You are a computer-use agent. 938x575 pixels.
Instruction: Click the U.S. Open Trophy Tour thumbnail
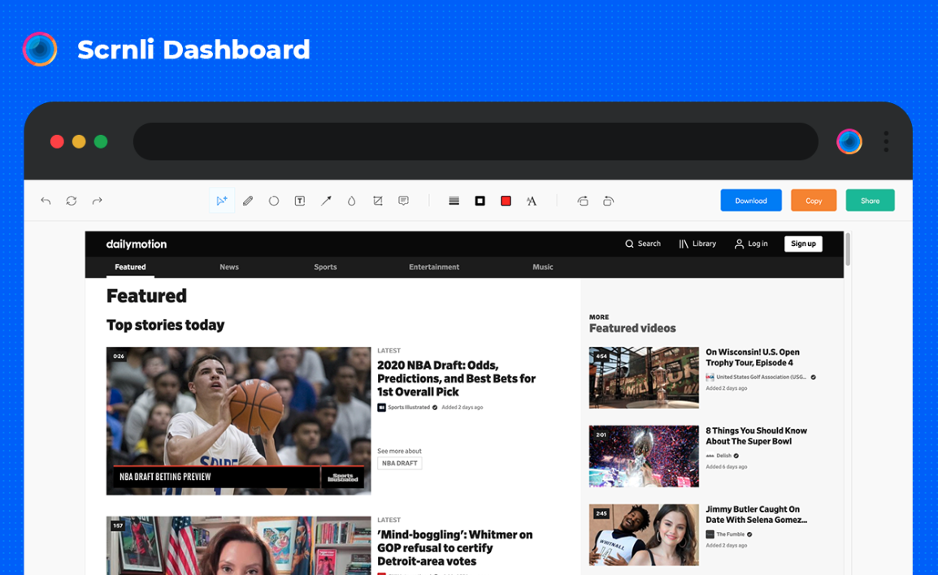pyautogui.click(x=644, y=378)
